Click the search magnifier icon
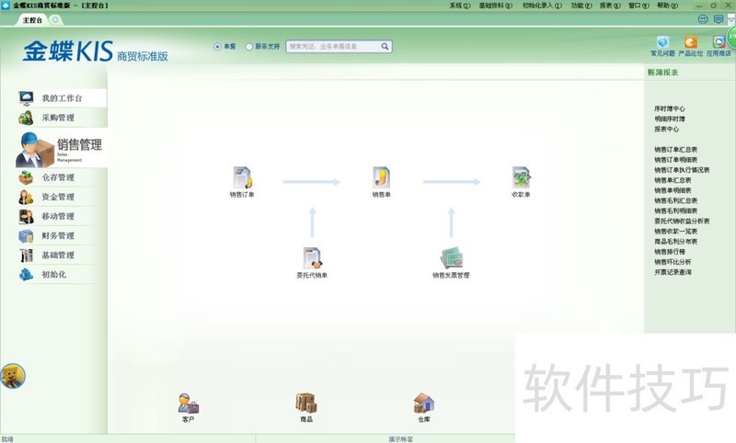Image resolution: width=736 pixels, height=443 pixels. (x=385, y=46)
